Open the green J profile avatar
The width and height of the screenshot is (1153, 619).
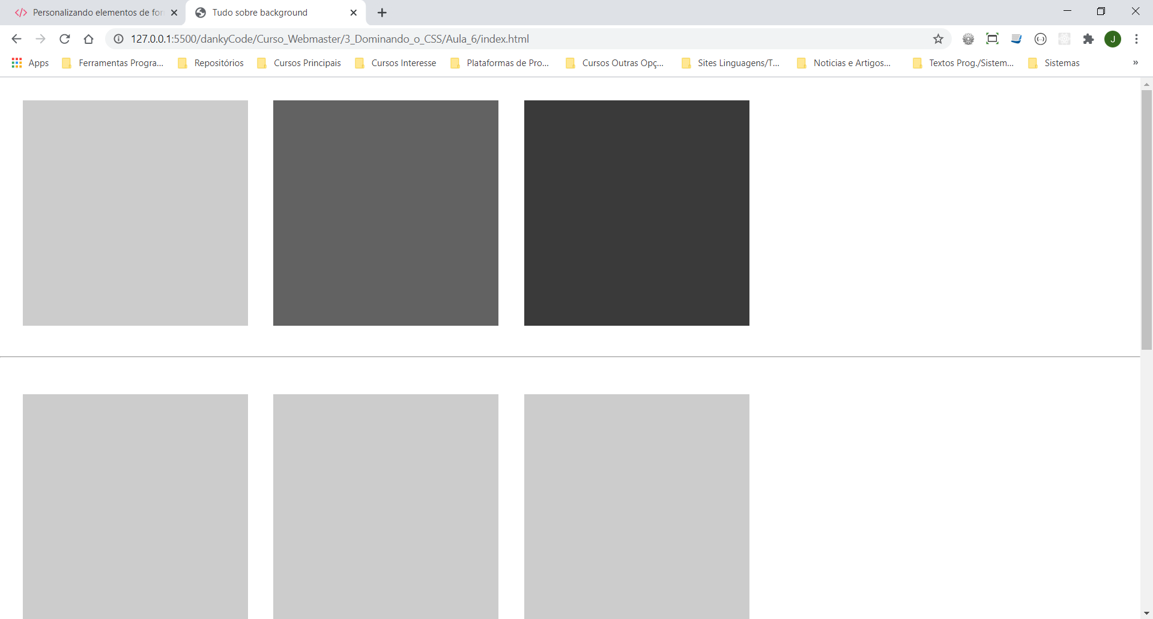click(x=1113, y=39)
